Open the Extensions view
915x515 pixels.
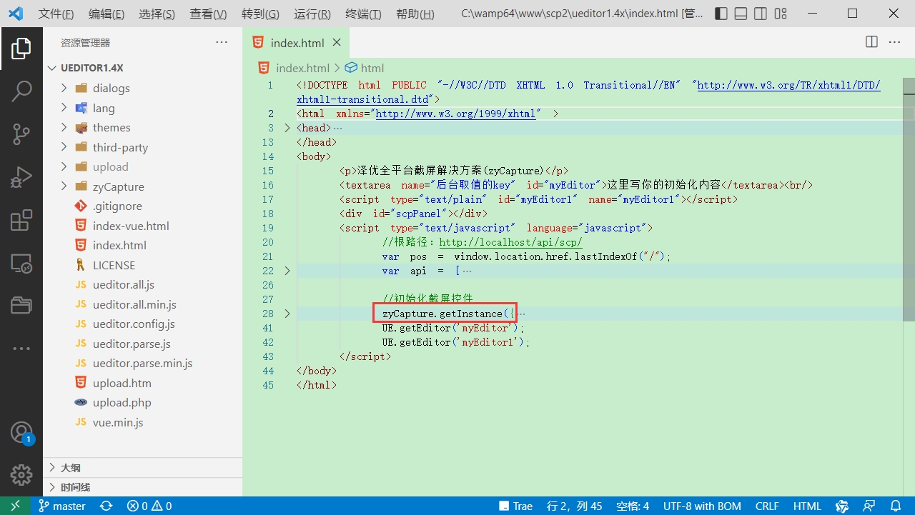pos(21,220)
